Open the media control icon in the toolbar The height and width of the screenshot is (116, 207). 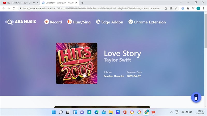[193, 9]
